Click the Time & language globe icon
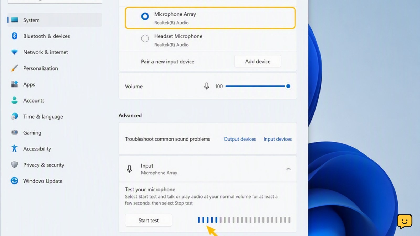This screenshot has width=420, height=236. [14, 116]
